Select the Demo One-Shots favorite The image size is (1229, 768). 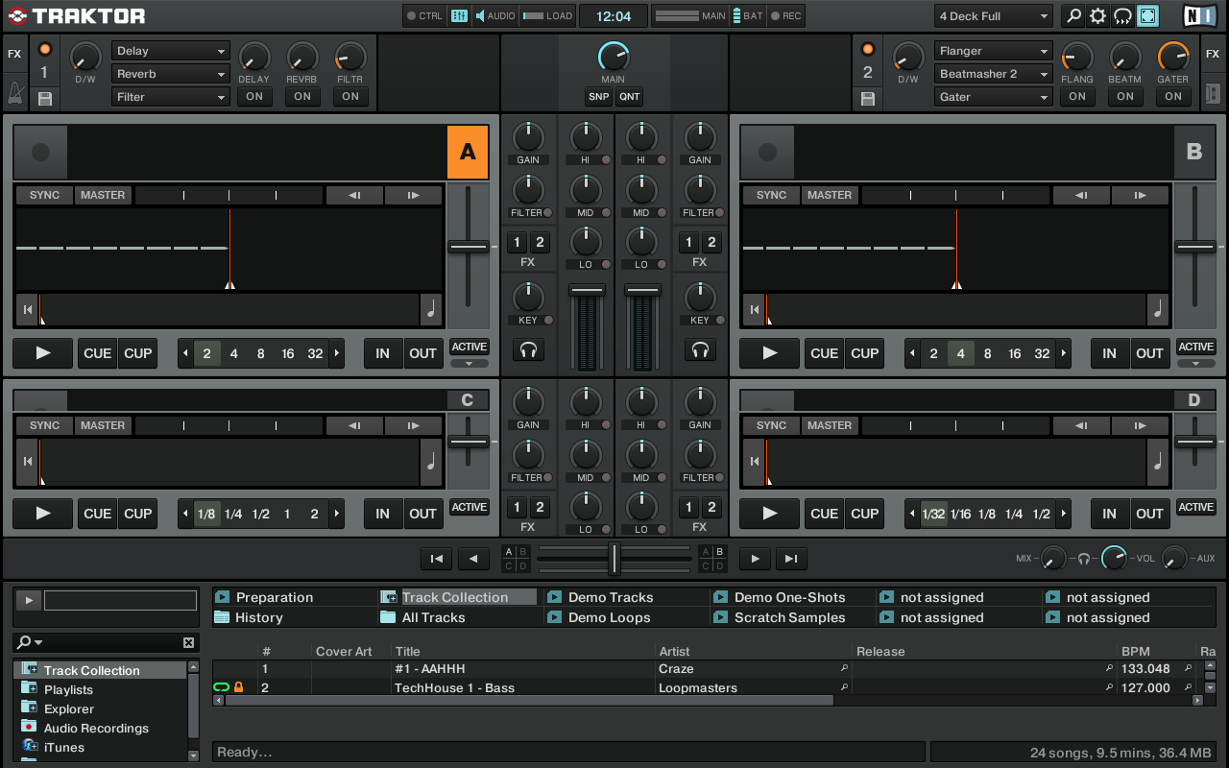coord(789,597)
